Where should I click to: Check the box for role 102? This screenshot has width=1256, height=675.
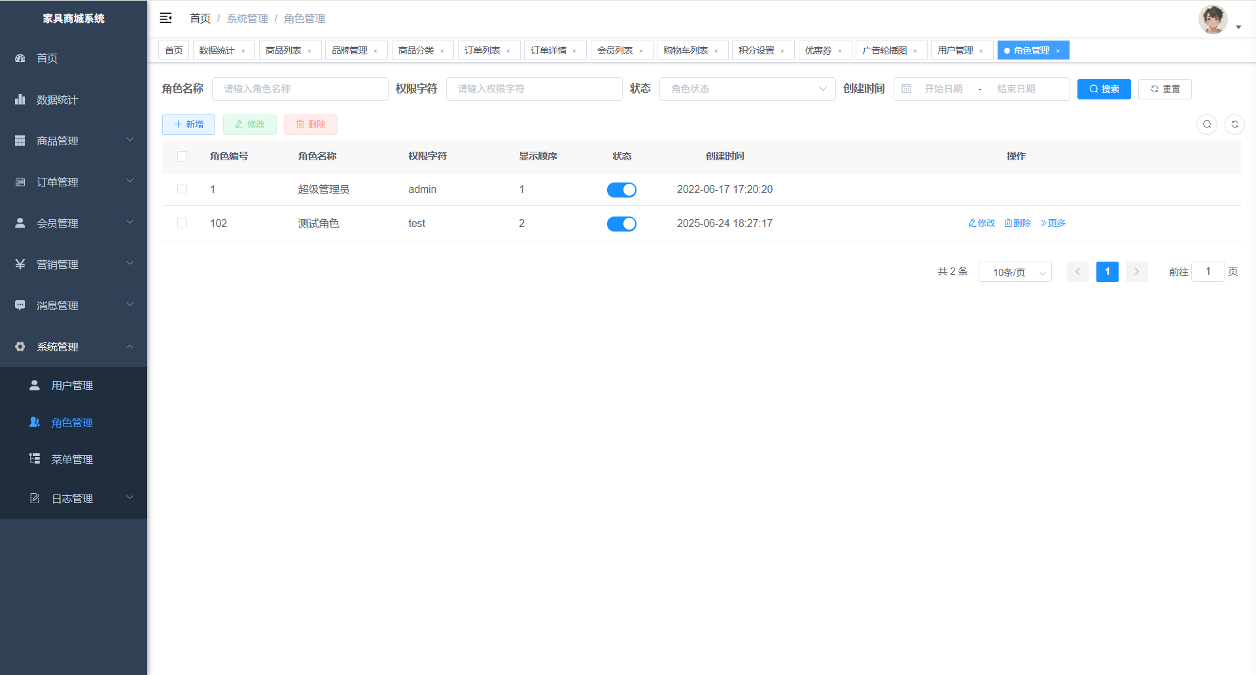[x=182, y=224]
